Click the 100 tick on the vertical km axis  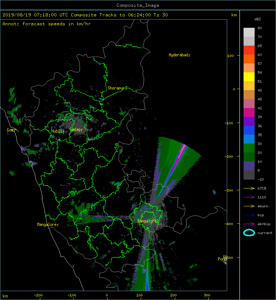point(230,56)
